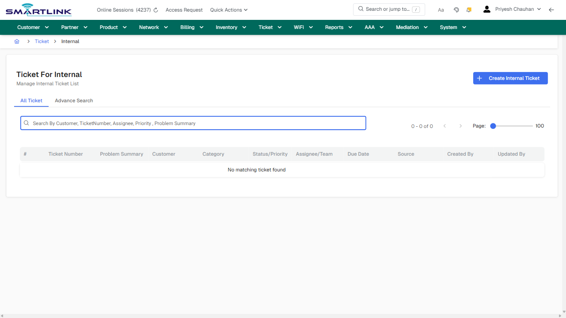This screenshot has height=318, width=566.
Task: Click Create Internal Ticket button
Action: pos(510,78)
